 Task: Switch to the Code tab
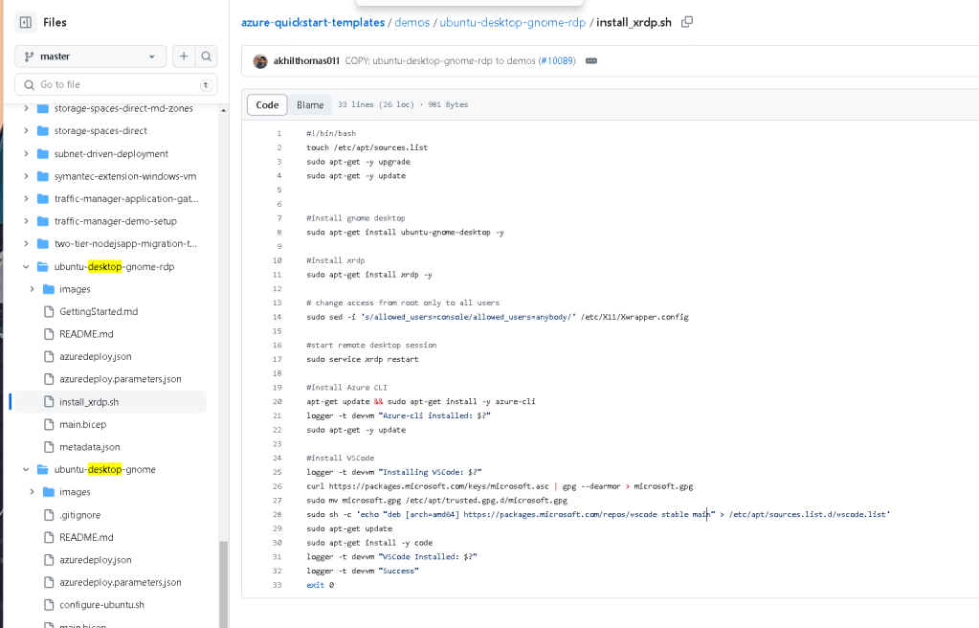click(x=267, y=105)
